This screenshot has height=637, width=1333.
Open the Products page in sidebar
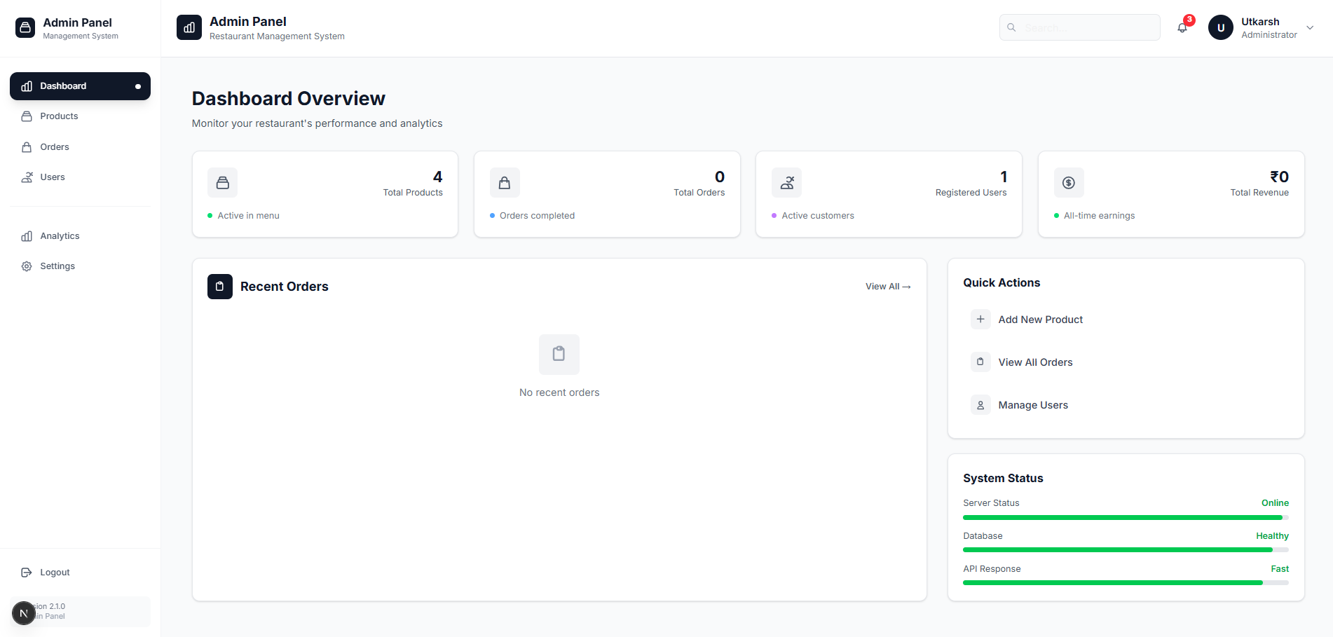tap(59, 116)
